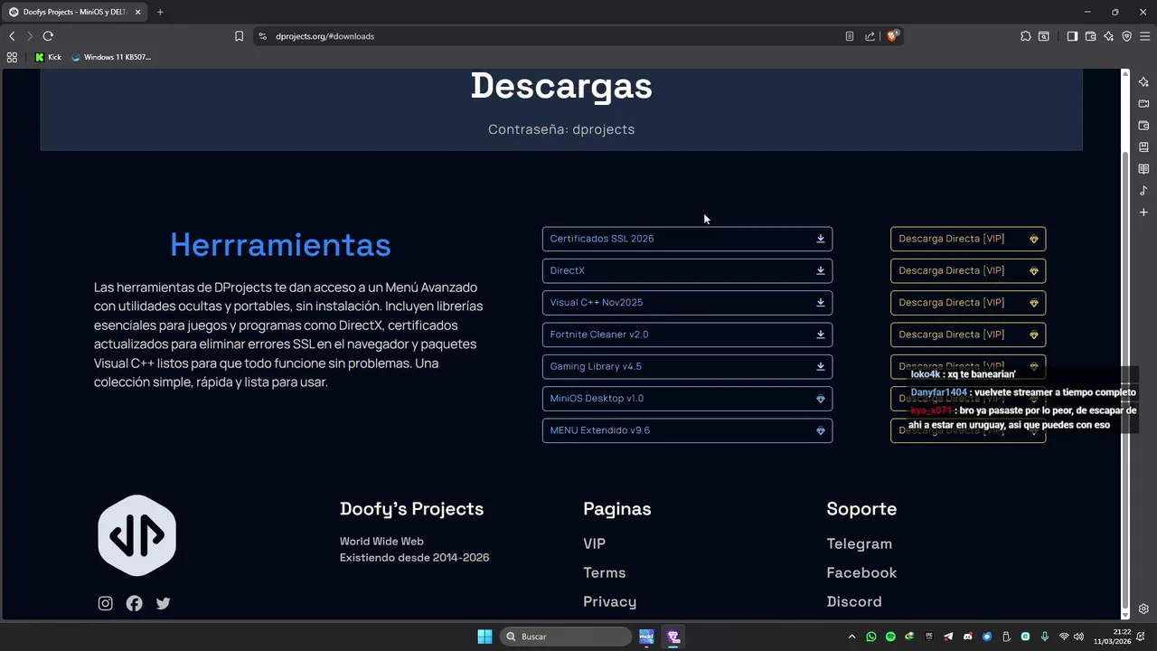The height and width of the screenshot is (651, 1157).
Task: Open Doofy's Projects Facebook icon in footer
Action: [135, 603]
